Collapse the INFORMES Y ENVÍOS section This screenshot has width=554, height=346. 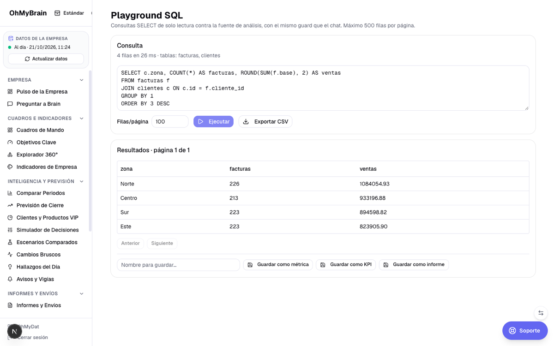[x=82, y=294]
